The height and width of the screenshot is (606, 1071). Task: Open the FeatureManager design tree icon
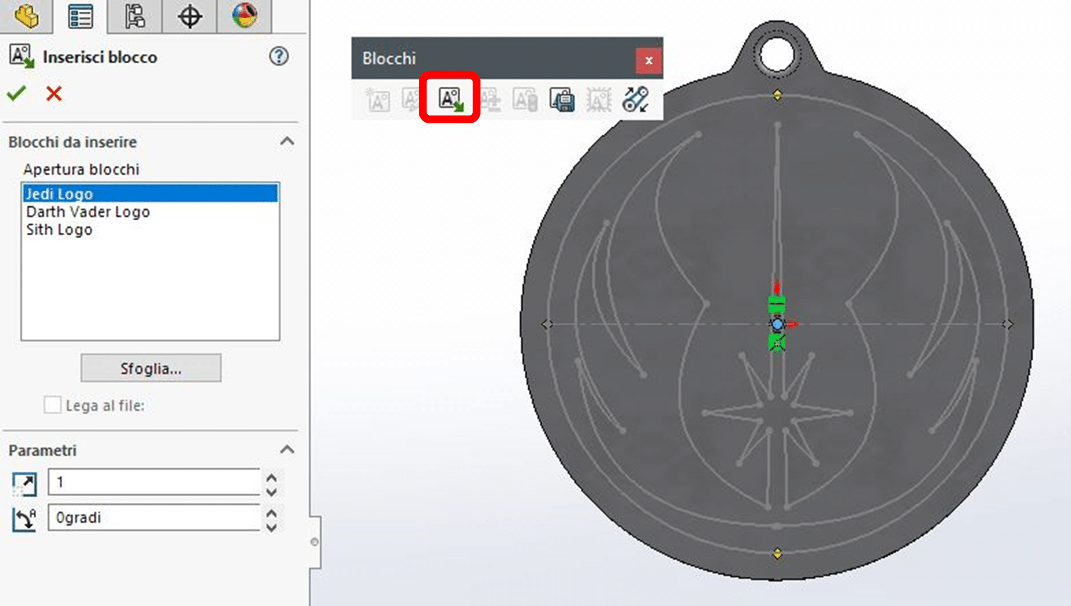coord(79,16)
